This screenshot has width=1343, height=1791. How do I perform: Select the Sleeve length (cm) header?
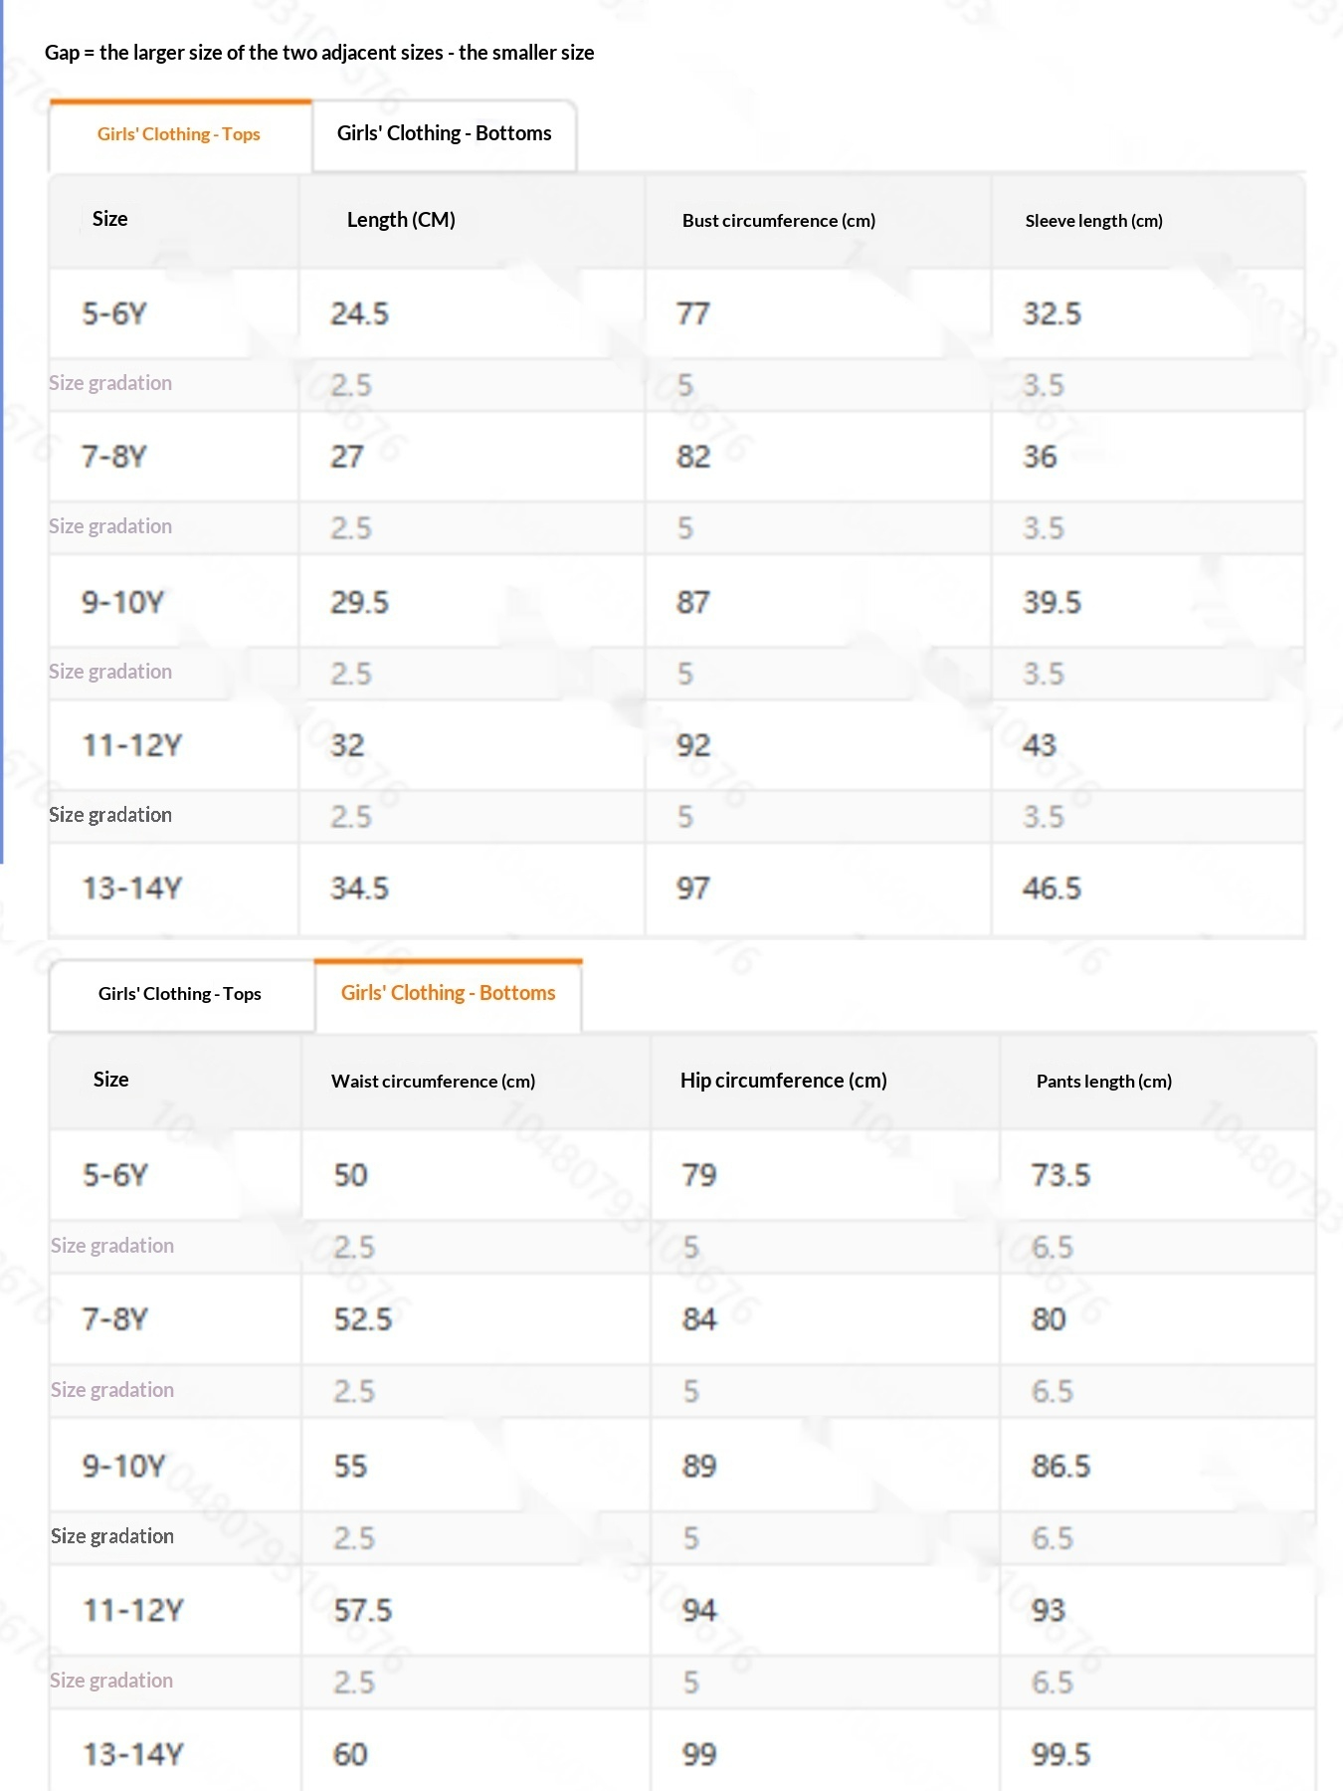pos(1093,221)
